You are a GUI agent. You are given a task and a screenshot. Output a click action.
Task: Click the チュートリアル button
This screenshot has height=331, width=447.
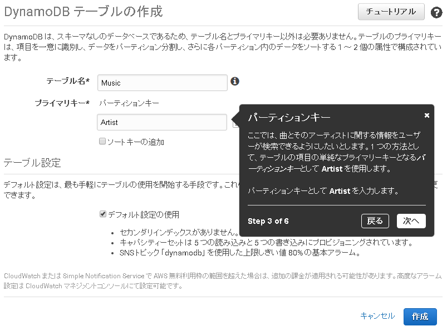[391, 12]
